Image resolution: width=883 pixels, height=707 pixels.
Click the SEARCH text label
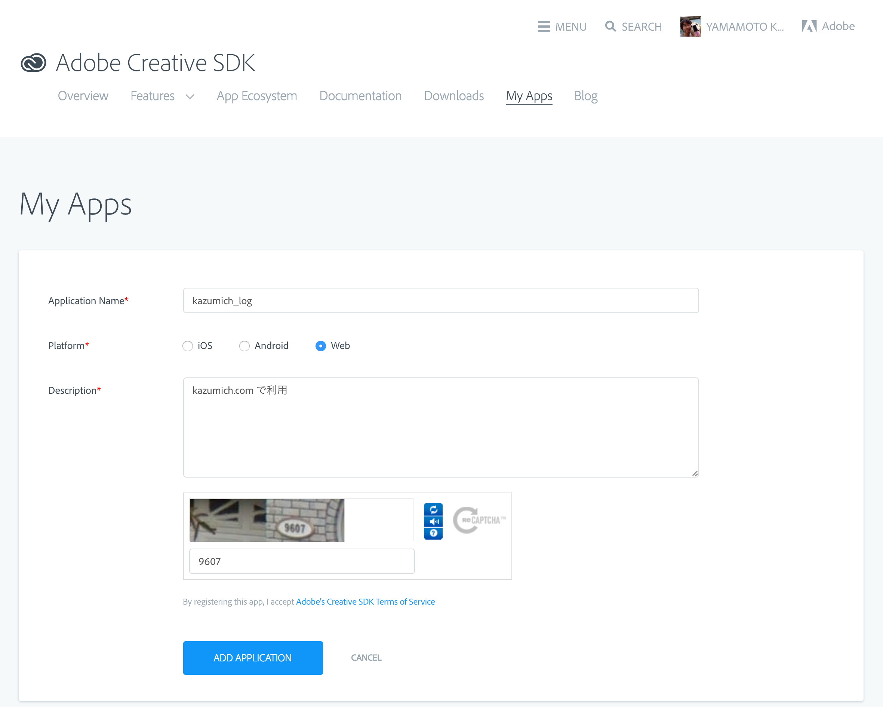642,27
